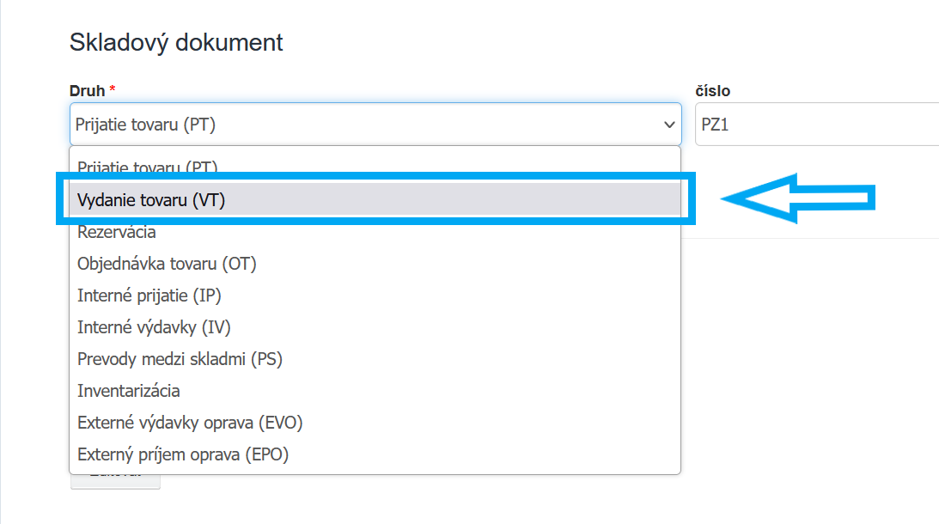Click the Druh combo box field
The width and height of the screenshot is (939, 524).
tap(361, 125)
